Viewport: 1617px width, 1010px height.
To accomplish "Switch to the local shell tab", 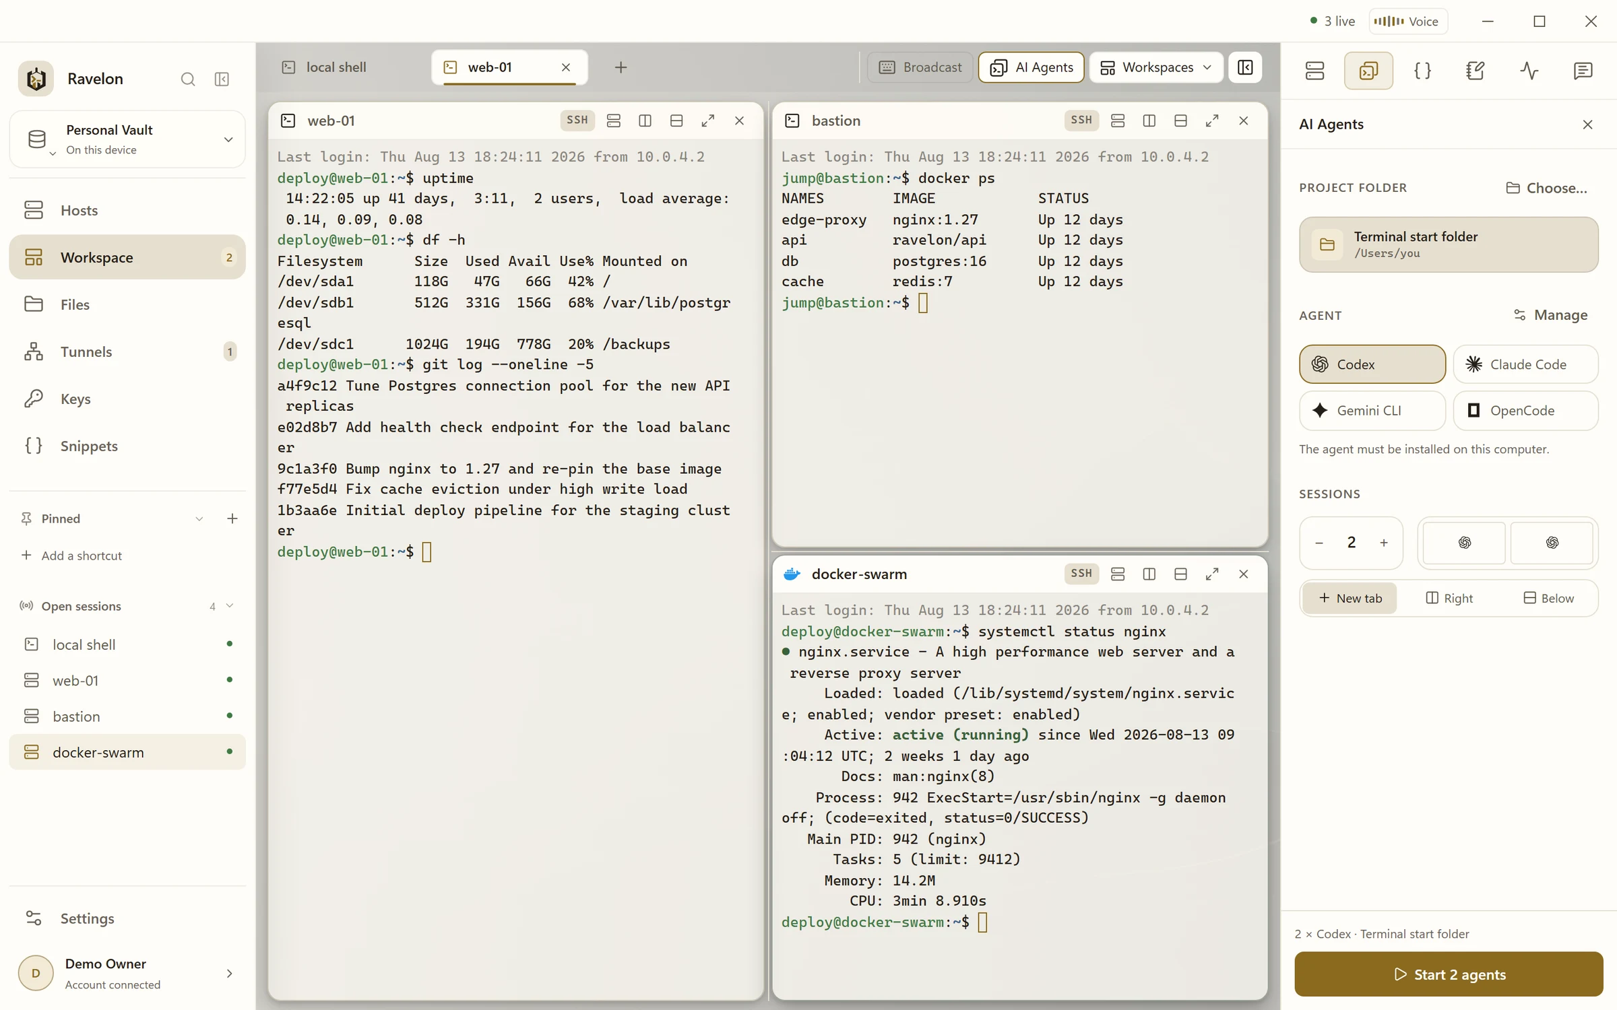I will click(x=336, y=67).
